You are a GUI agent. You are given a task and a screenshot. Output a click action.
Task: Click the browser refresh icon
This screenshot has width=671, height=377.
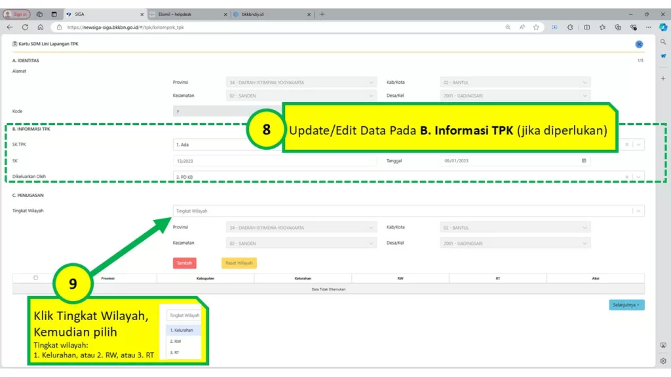click(25, 27)
